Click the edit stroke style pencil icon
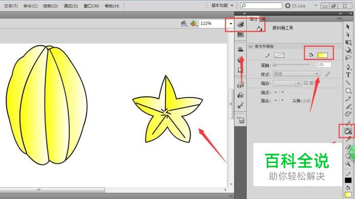 click(327, 74)
